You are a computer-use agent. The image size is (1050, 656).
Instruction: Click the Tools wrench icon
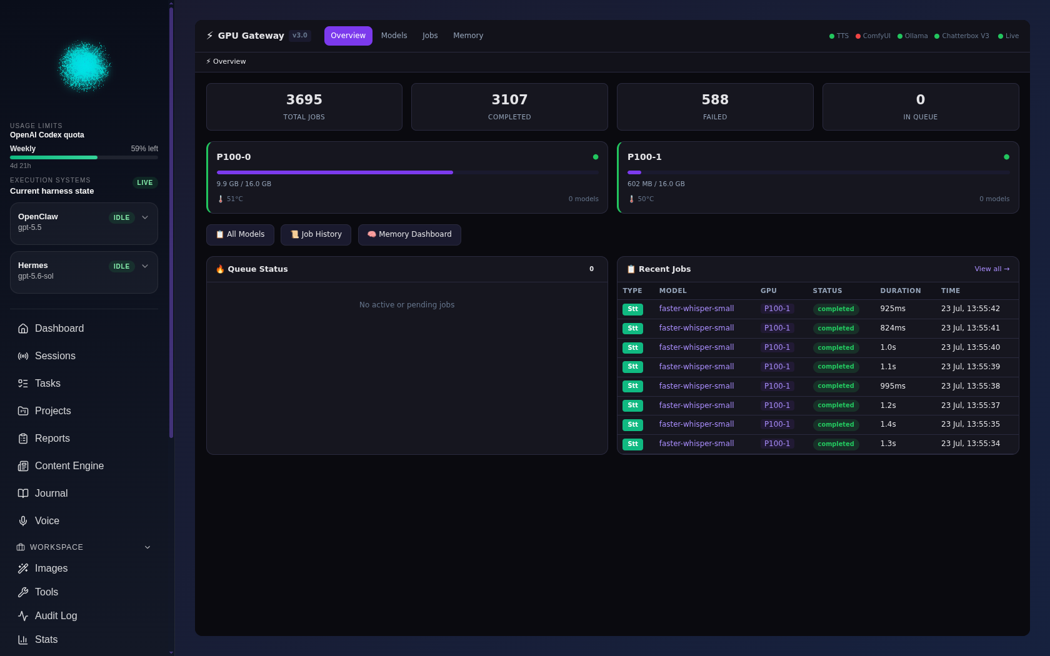click(x=23, y=592)
